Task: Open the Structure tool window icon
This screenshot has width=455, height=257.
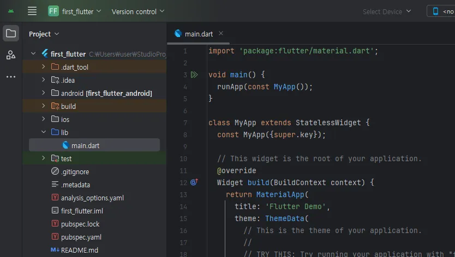Action: tap(11, 55)
